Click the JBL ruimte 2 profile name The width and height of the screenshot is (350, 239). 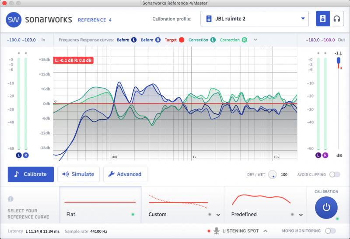pyautogui.click(x=230, y=19)
